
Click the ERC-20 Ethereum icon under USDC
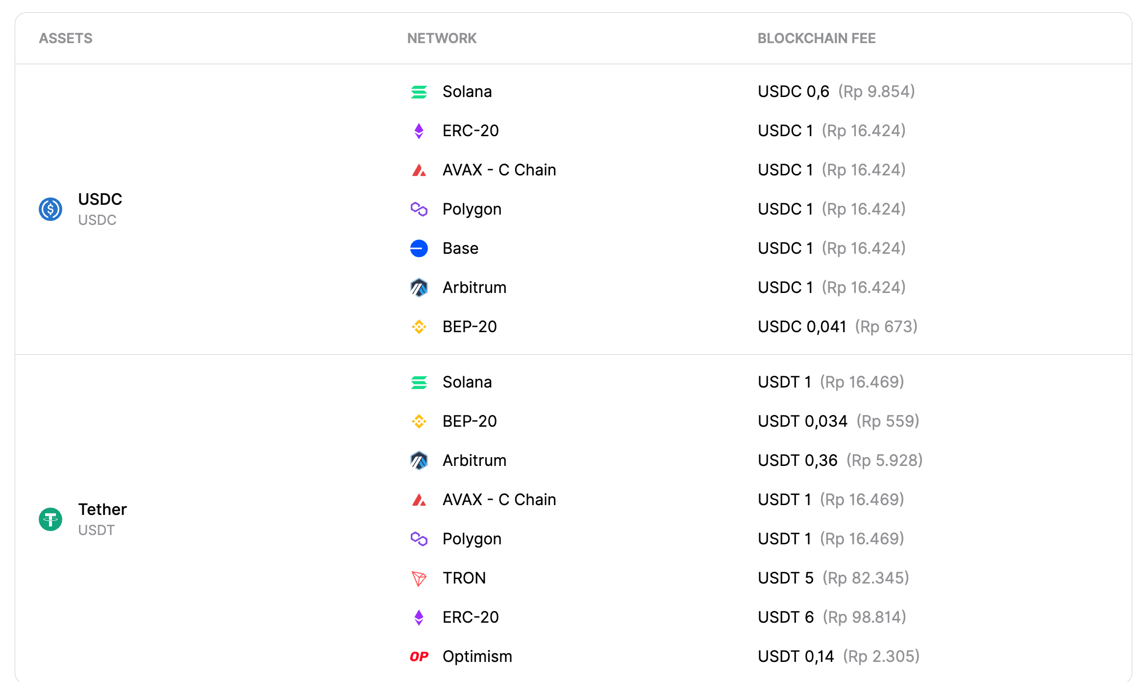pyautogui.click(x=419, y=131)
